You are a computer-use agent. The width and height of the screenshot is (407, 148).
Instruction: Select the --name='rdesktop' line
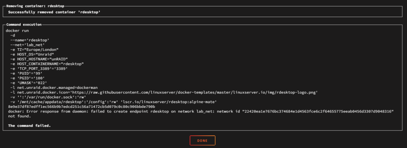(30, 40)
